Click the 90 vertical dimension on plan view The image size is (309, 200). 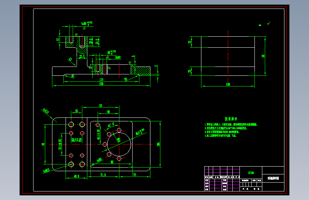[43, 144]
